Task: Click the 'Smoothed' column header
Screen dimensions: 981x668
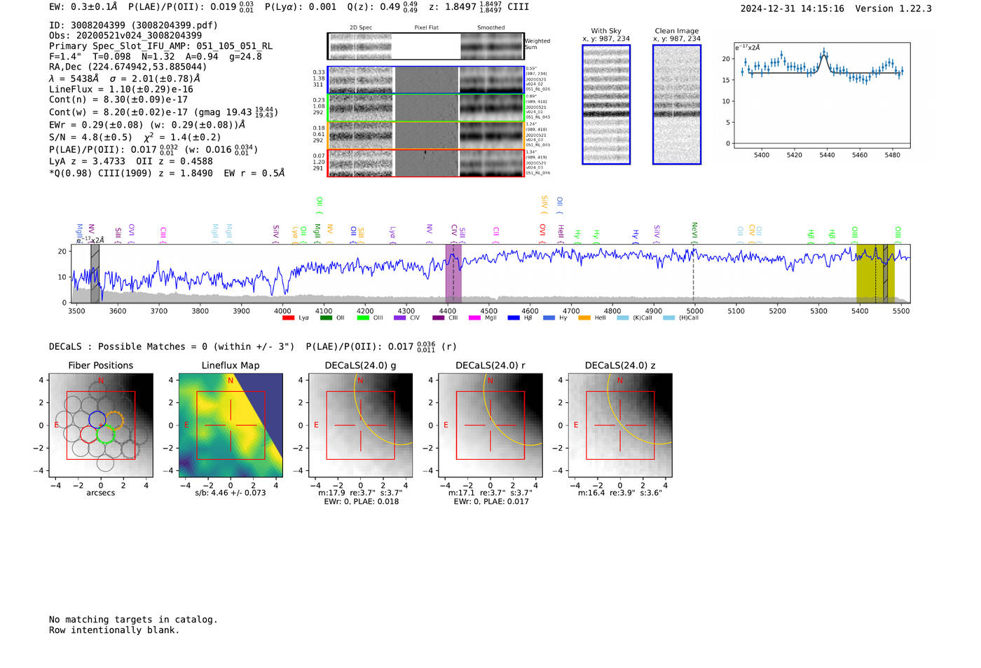Action: pyautogui.click(x=491, y=28)
